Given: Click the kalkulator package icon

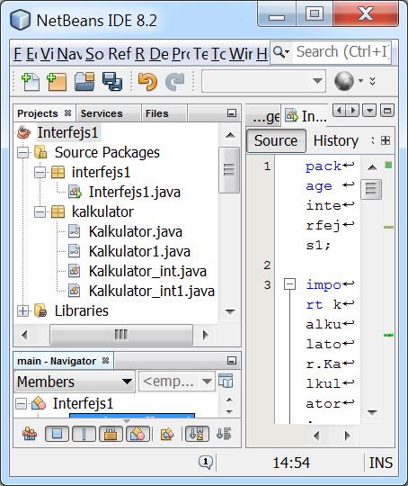Looking at the screenshot, I should 58,212.
